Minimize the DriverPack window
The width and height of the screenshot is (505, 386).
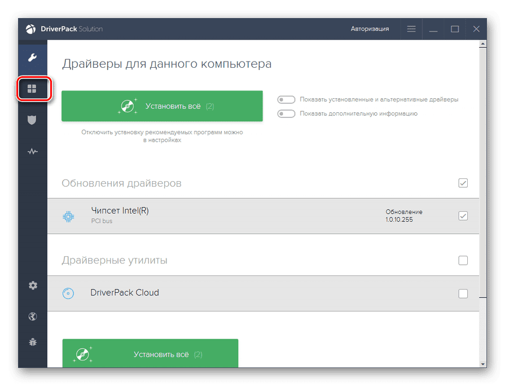pos(433,29)
